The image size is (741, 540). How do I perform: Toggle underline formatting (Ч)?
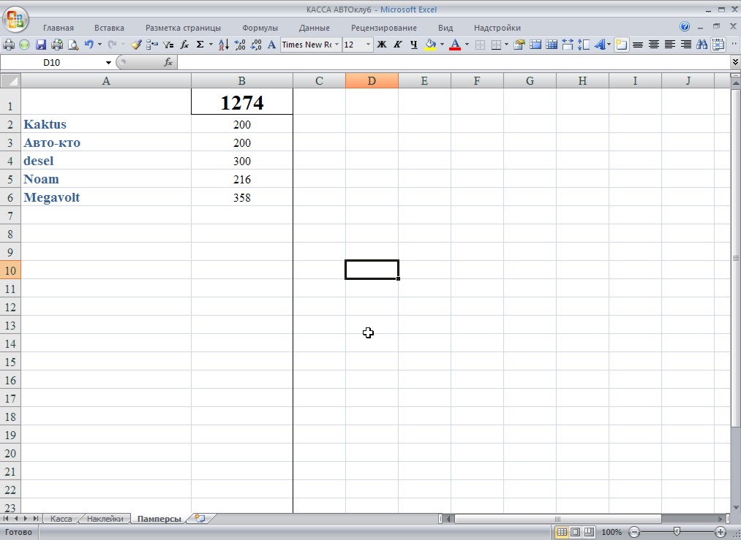pyautogui.click(x=413, y=45)
